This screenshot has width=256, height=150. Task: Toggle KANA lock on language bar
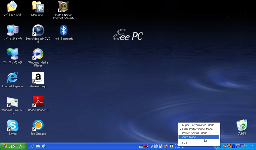tap(178, 147)
